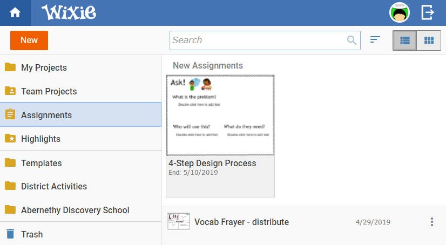Open the user avatar profile
446x245 pixels.
pos(400,12)
